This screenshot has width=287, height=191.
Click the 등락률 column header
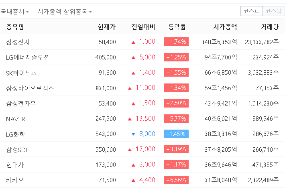[x=177, y=27]
